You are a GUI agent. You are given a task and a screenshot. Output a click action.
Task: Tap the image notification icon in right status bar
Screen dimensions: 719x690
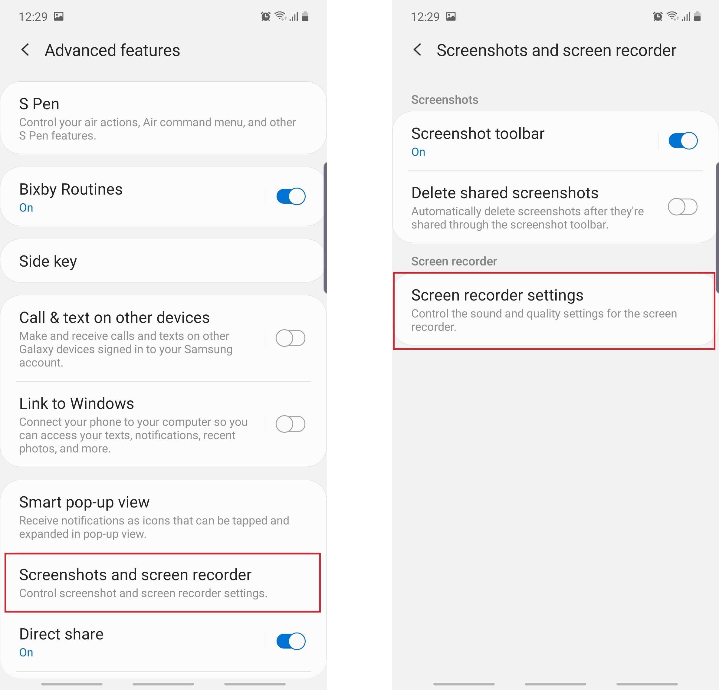coord(451,16)
